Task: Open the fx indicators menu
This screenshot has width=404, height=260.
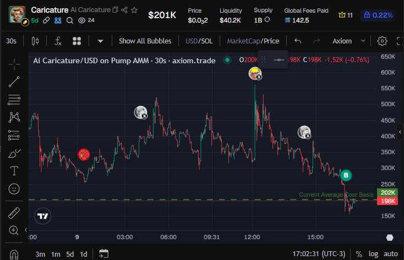Action: pyautogui.click(x=58, y=41)
